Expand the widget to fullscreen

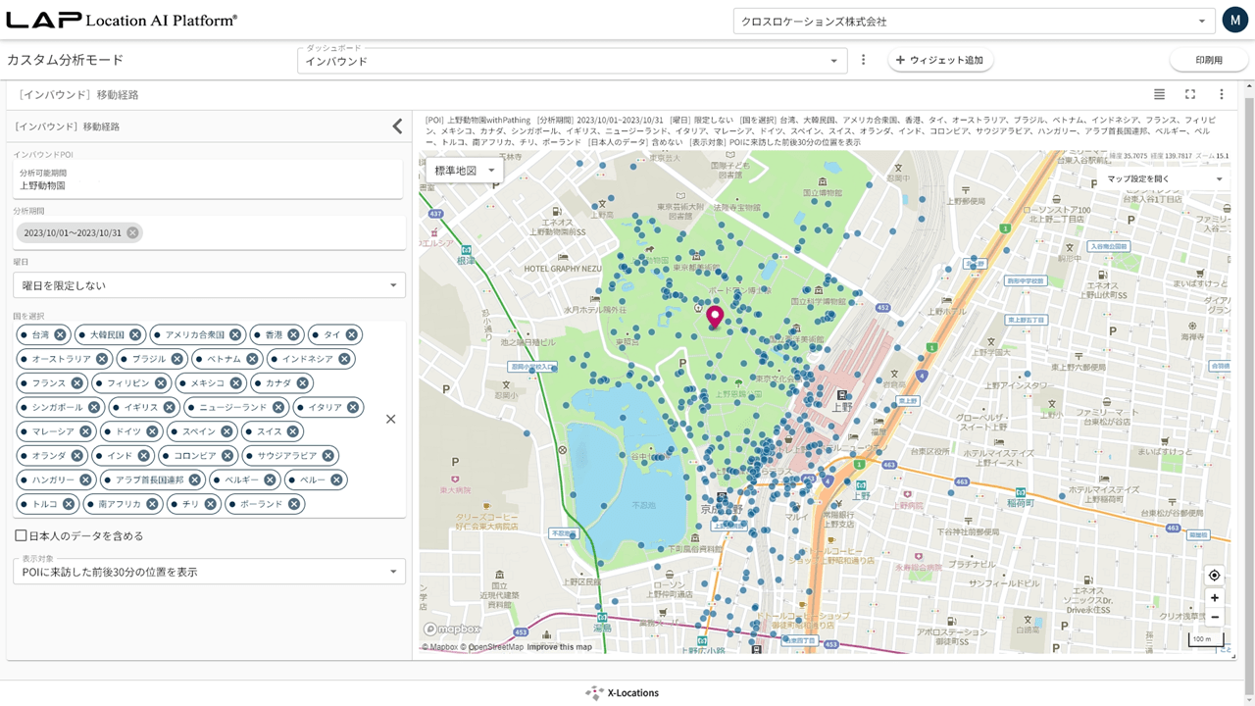click(x=1190, y=94)
